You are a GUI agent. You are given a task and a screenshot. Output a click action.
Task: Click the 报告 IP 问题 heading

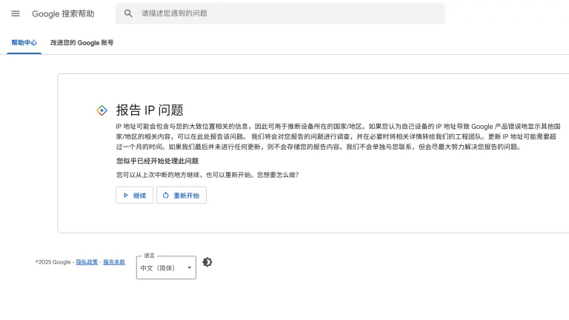[x=150, y=110]
